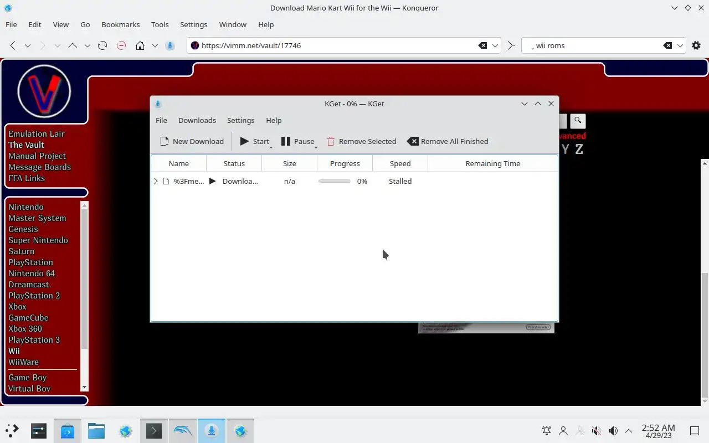Click the systems list scrollbar down arrow
The height and width of the screenshot is (443, 709).
[84, 388]
